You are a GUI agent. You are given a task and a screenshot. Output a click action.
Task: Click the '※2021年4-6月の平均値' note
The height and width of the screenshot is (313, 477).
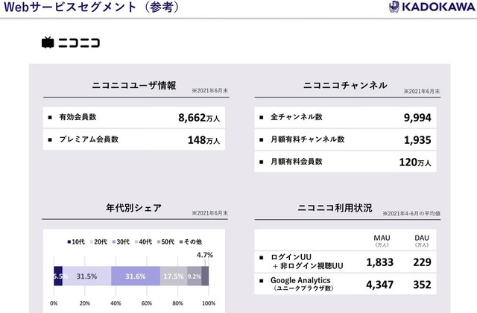click(411, 214)
